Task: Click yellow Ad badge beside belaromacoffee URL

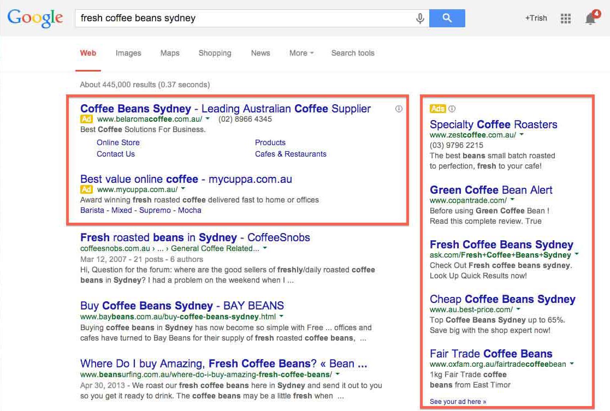Action: pyautogui.click(x=86, y=119)
